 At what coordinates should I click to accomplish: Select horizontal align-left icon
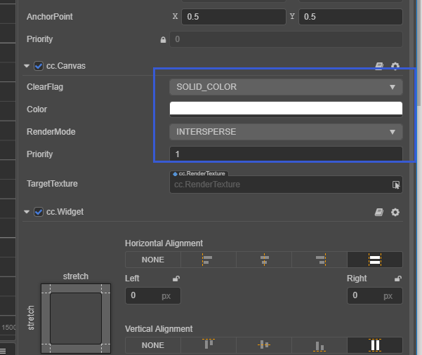[209, 260]
